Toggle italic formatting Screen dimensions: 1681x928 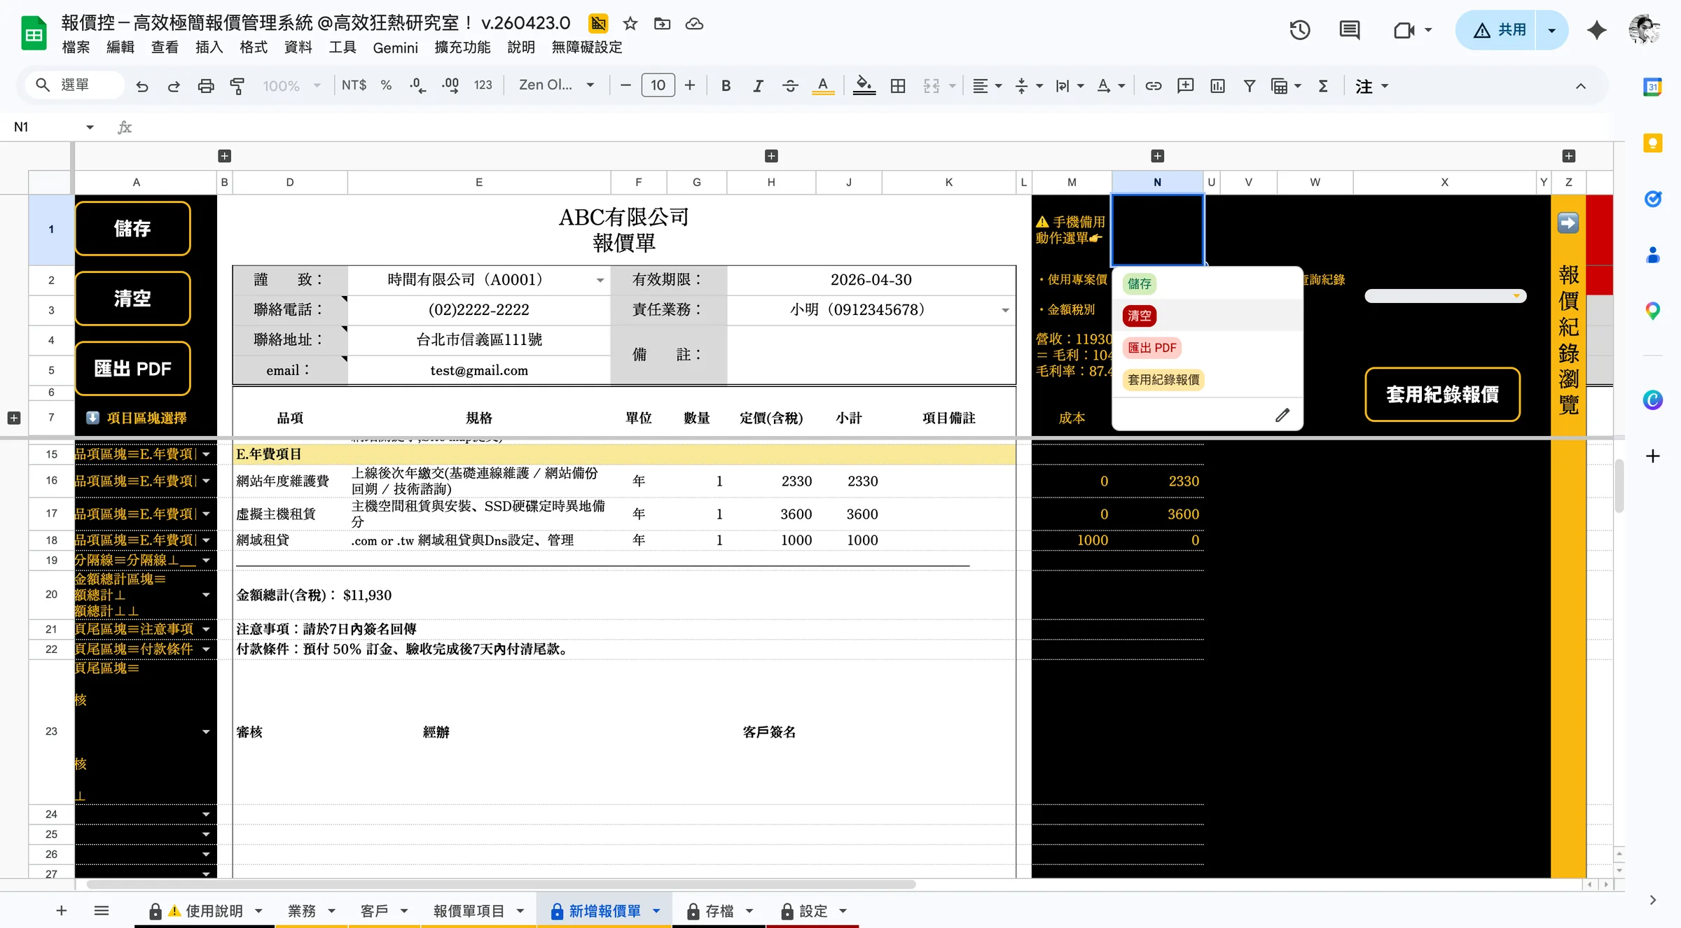(x=758, y=85)
